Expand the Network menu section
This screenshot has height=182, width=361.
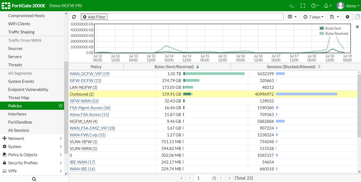[x=32, y=138]
